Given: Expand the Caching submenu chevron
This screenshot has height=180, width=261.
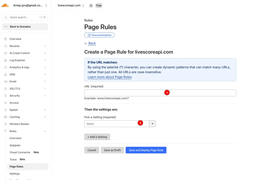Looking at the screenshot, I should point(45,117).
